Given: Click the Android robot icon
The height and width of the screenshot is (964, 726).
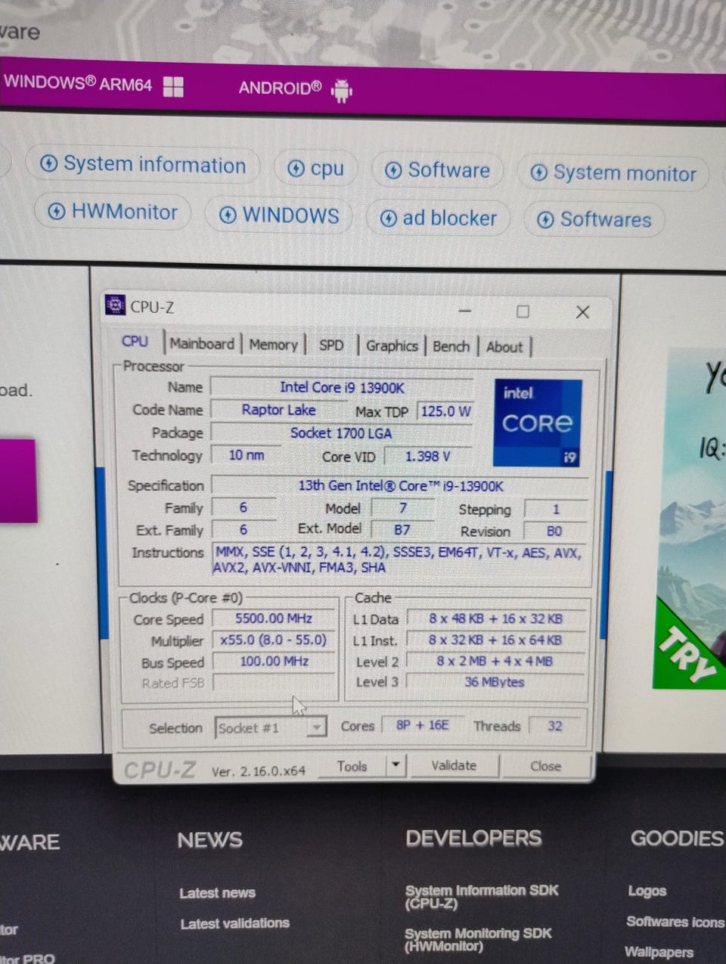Looking at the screenshot, I should pos(342,91).
